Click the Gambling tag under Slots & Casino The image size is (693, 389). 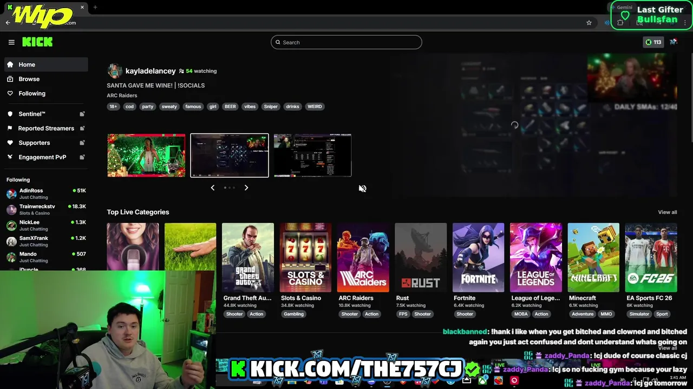click(293, 314)
